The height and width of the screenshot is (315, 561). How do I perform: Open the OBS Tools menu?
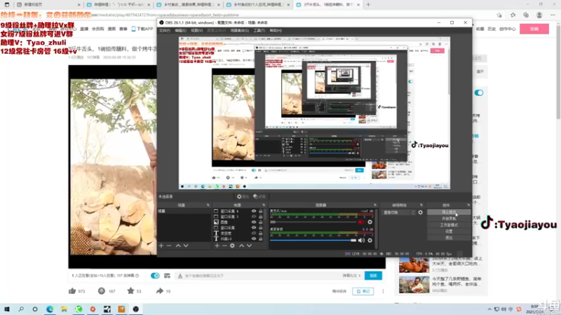click(259, 31)
